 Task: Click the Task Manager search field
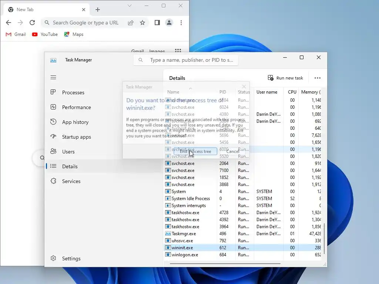[x=186, y=60]
